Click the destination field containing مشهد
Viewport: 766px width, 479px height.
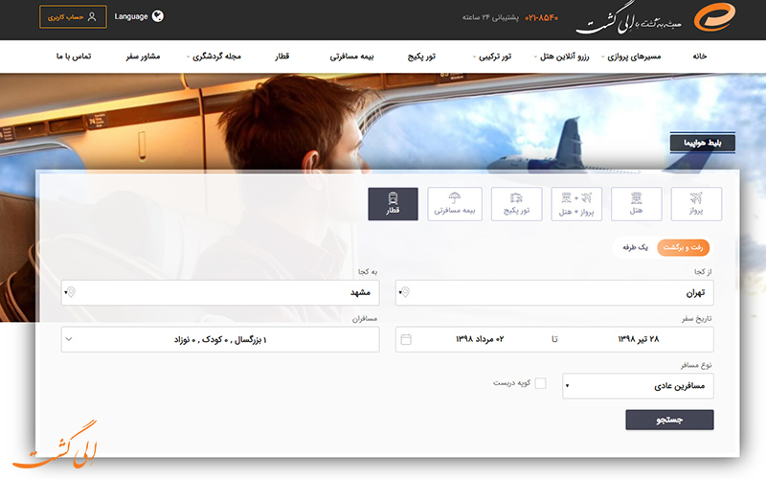point(220,293)
